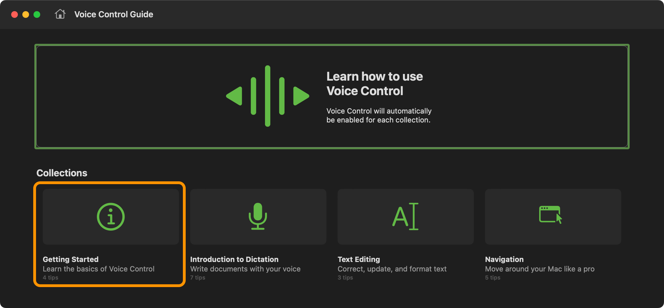
Task: Click 'Learn the basics of Voice Control' text
Action: coord(99,269)
